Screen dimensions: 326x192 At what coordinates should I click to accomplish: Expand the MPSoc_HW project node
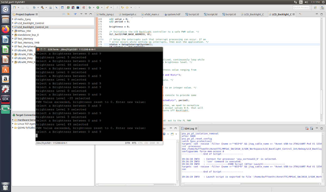tap(13, 31)
